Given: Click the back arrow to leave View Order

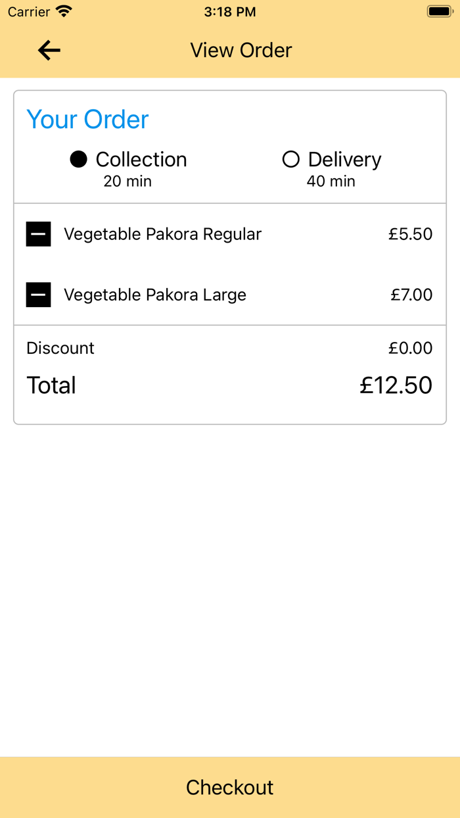Looking at the screenshot, I should pos(49,50).
